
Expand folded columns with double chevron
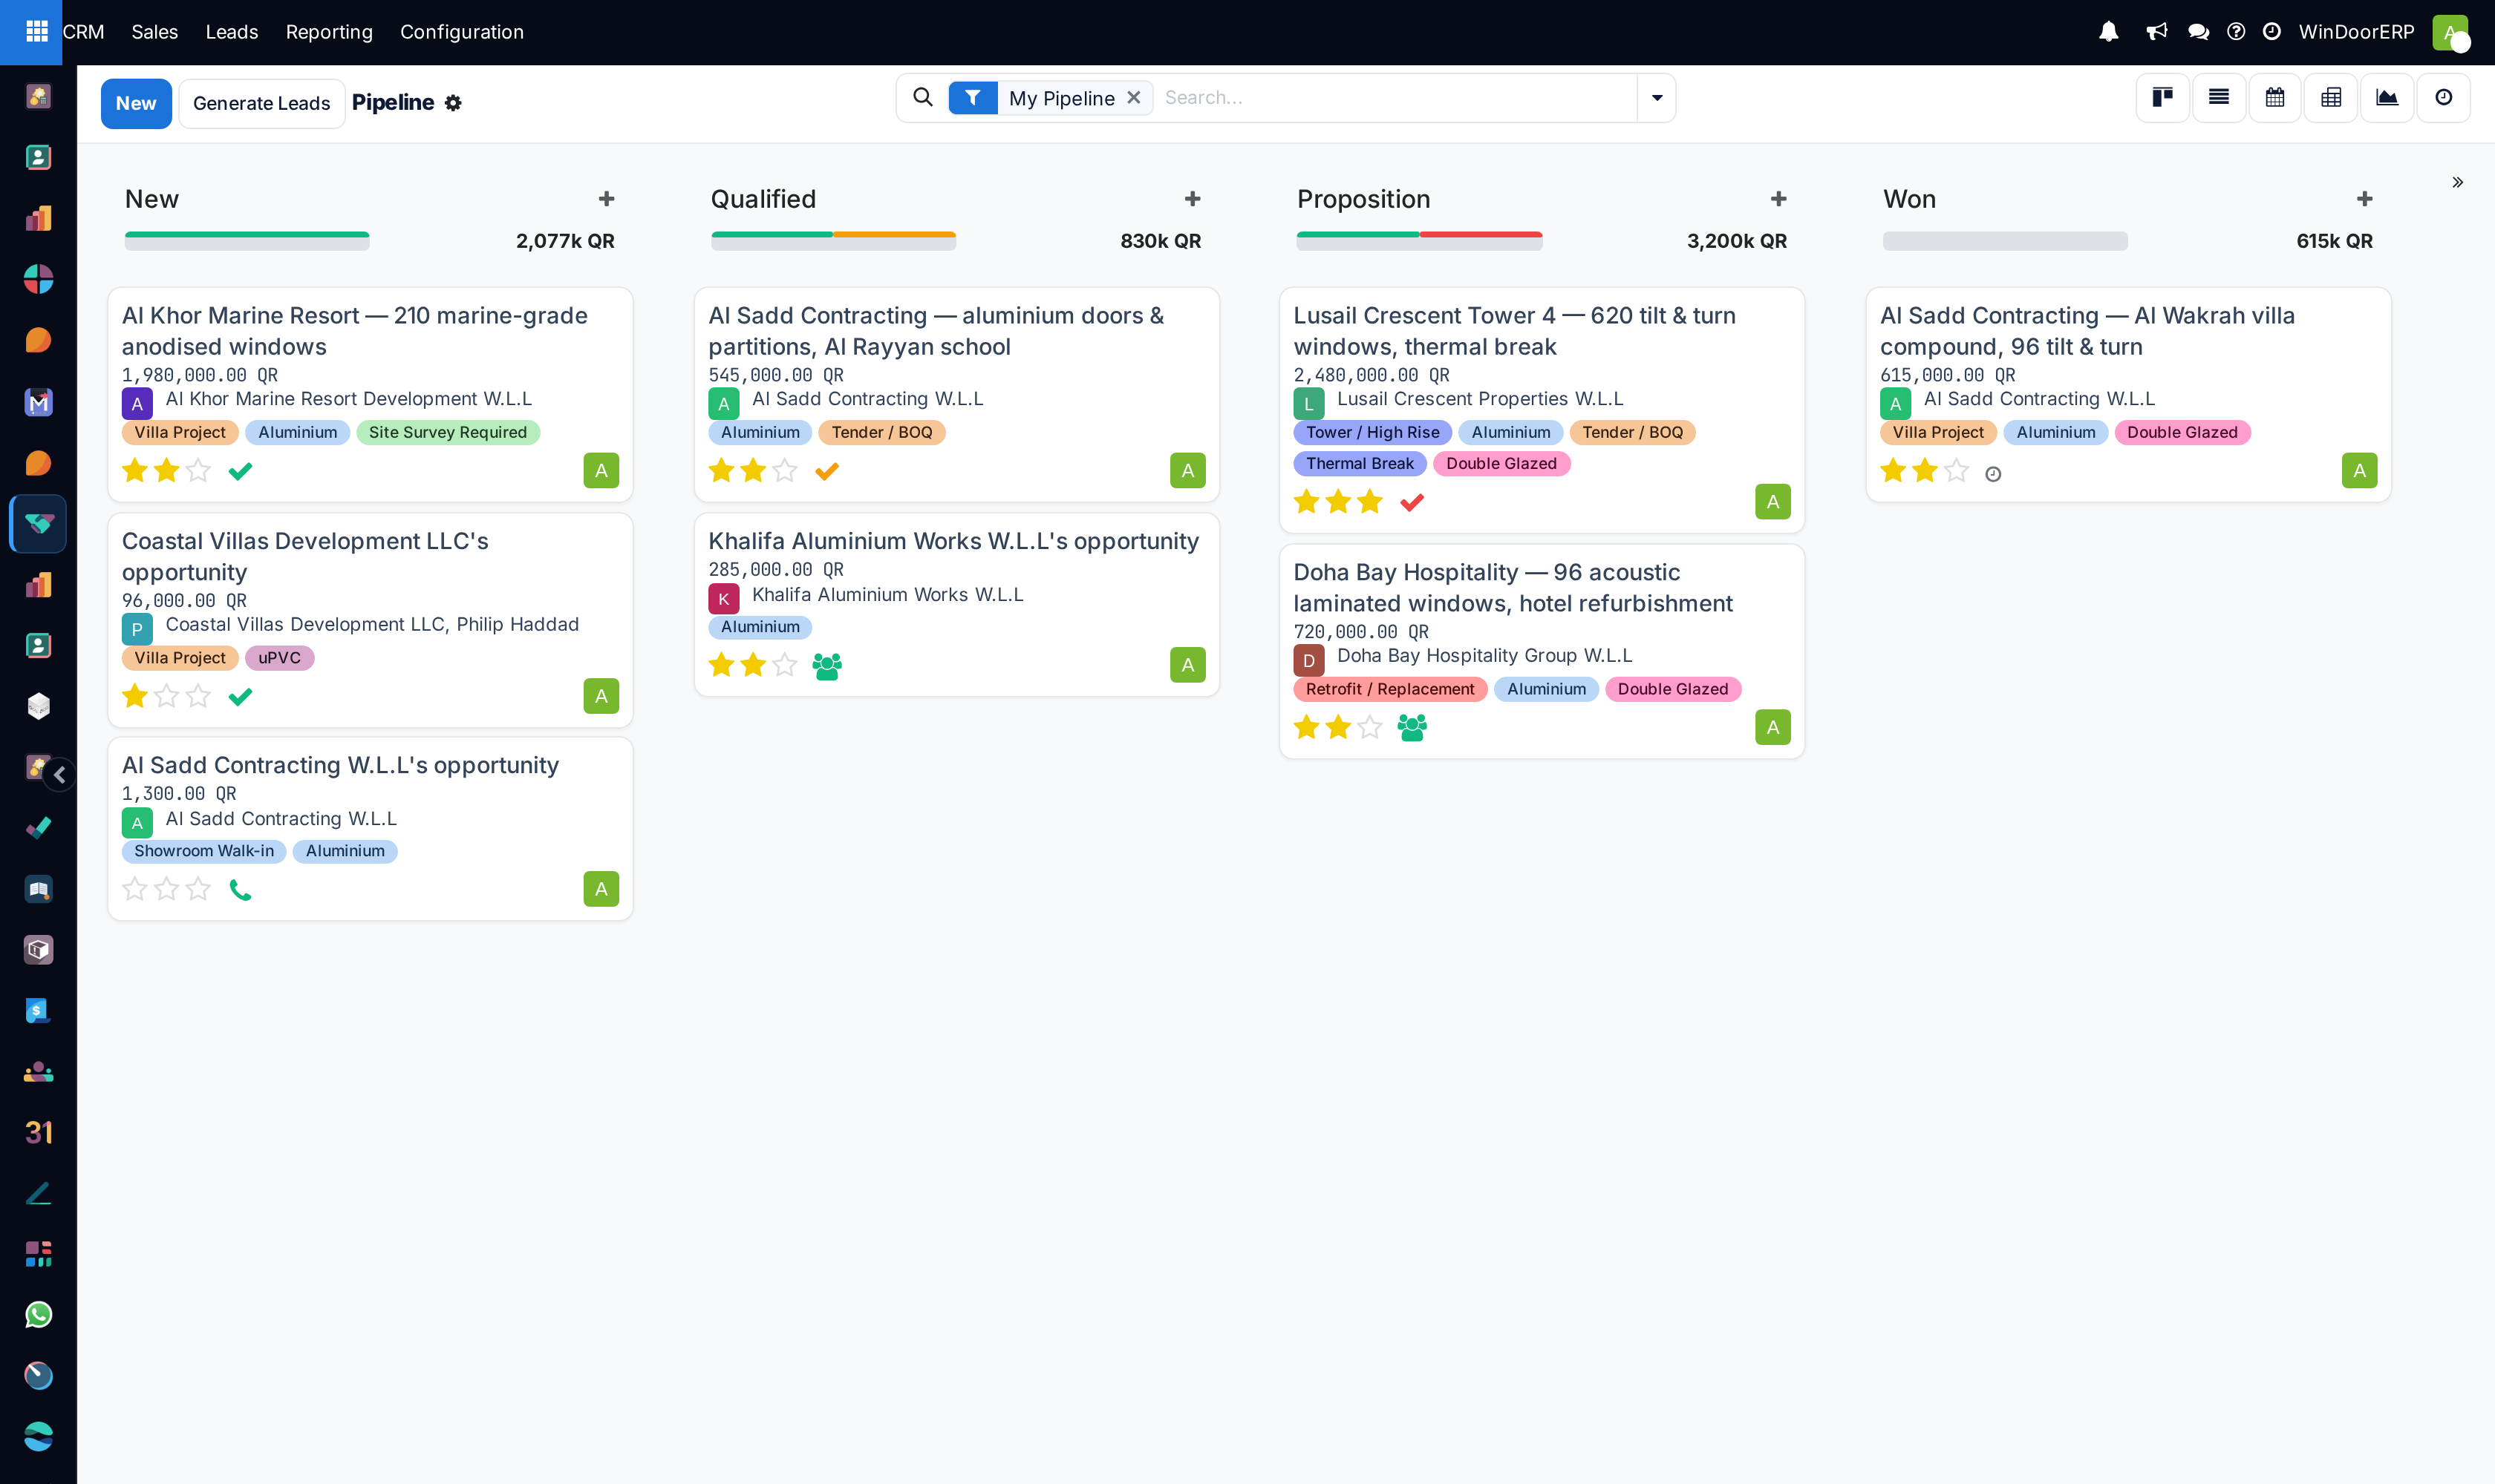(x=2457, y=182)
